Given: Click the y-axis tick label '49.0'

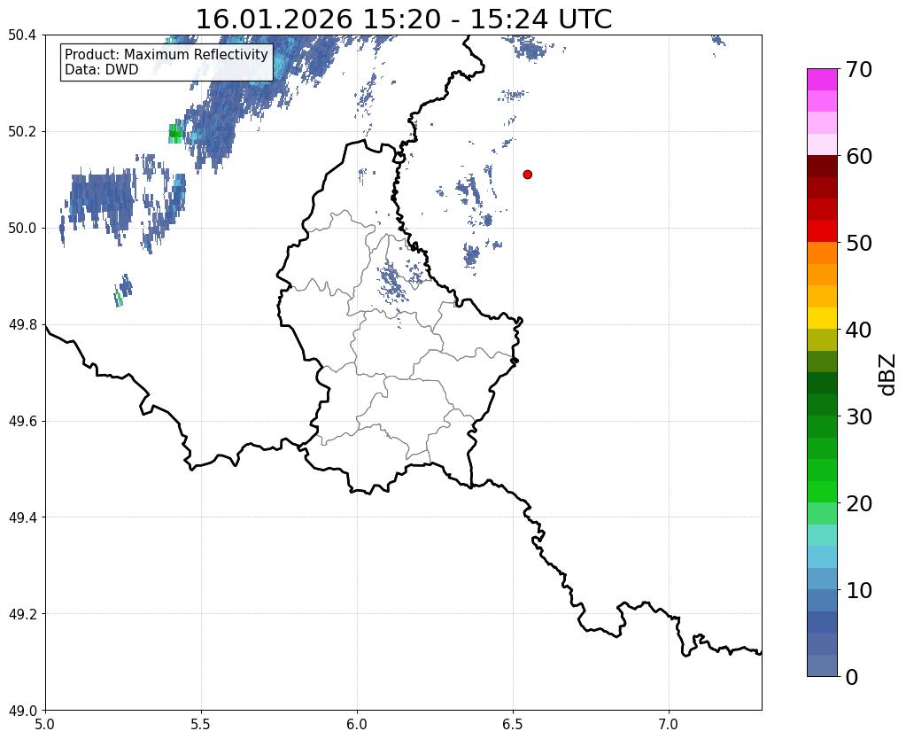Looking at the screenshot, I should 22,711.
